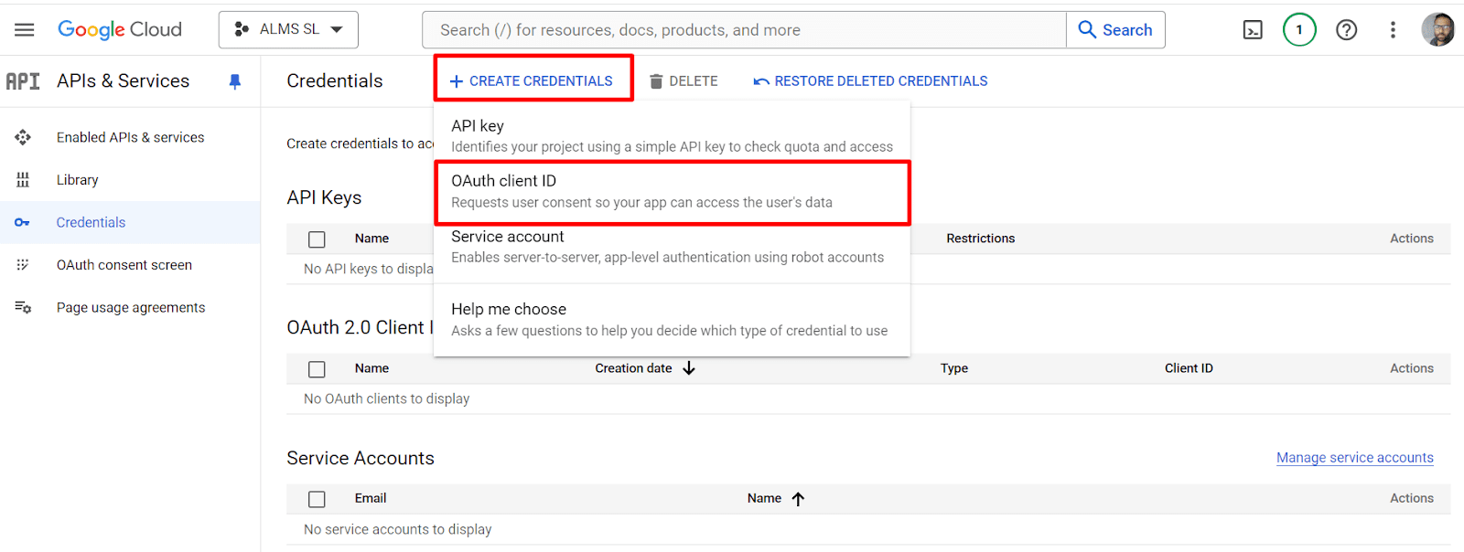Click the Page usage agreements settings icon
This screenshot has height=552, width=1464.
pyautogui.click(x=23, y=307)
